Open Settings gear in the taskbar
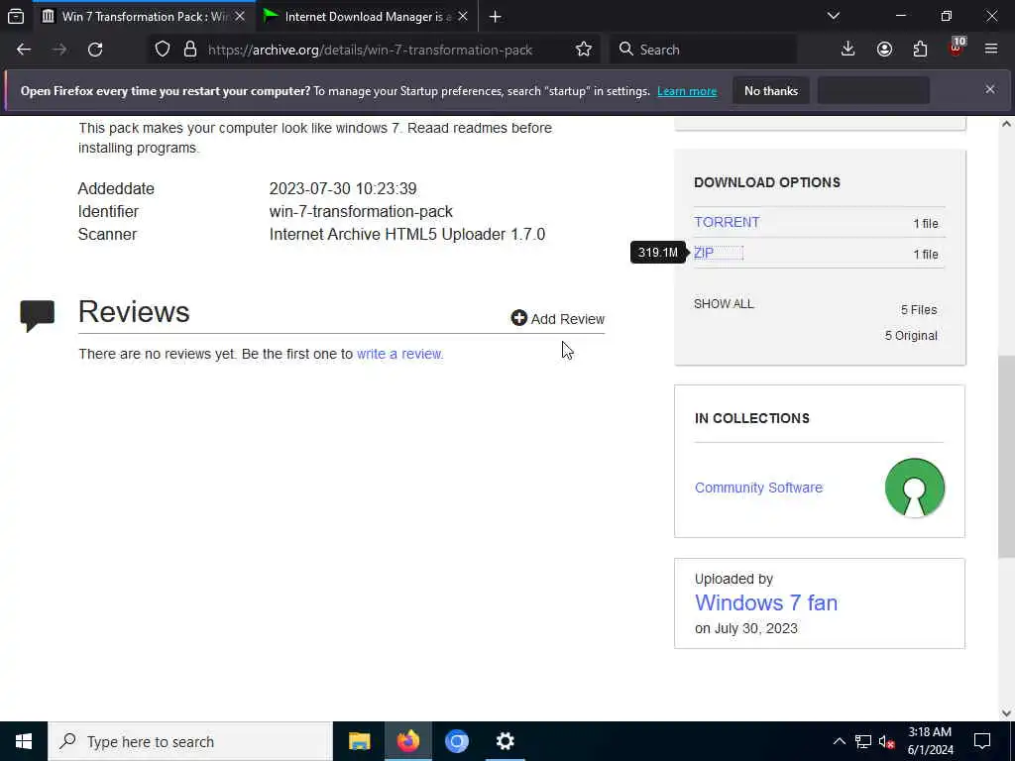The height and width of the screenshot is (761, 1015). click(505, 741)
